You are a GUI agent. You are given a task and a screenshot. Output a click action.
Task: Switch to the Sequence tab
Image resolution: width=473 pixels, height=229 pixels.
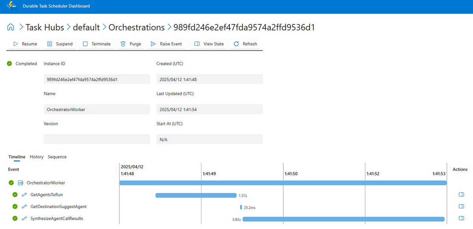[57, 157]
